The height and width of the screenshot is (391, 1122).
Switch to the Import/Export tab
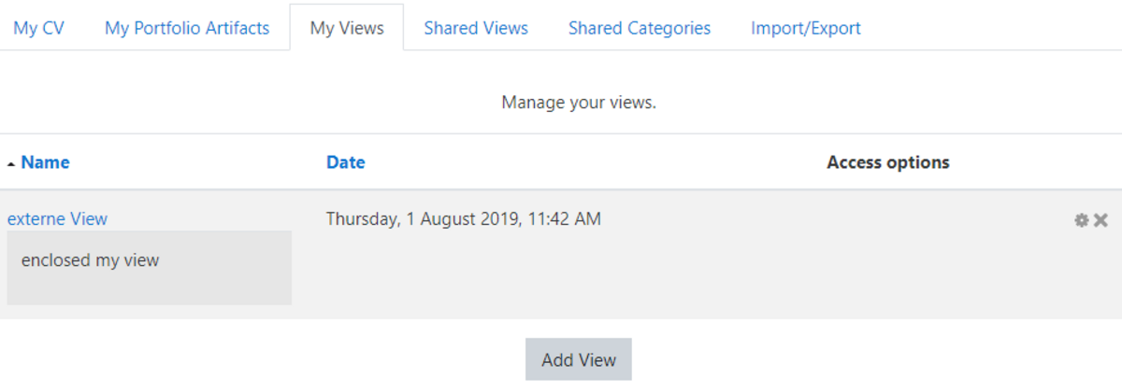(x=806, y=28)
